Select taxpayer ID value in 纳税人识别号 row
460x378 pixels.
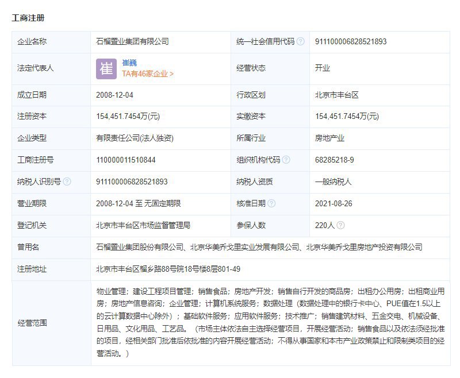pyautogui.click(x=132, y=182)
